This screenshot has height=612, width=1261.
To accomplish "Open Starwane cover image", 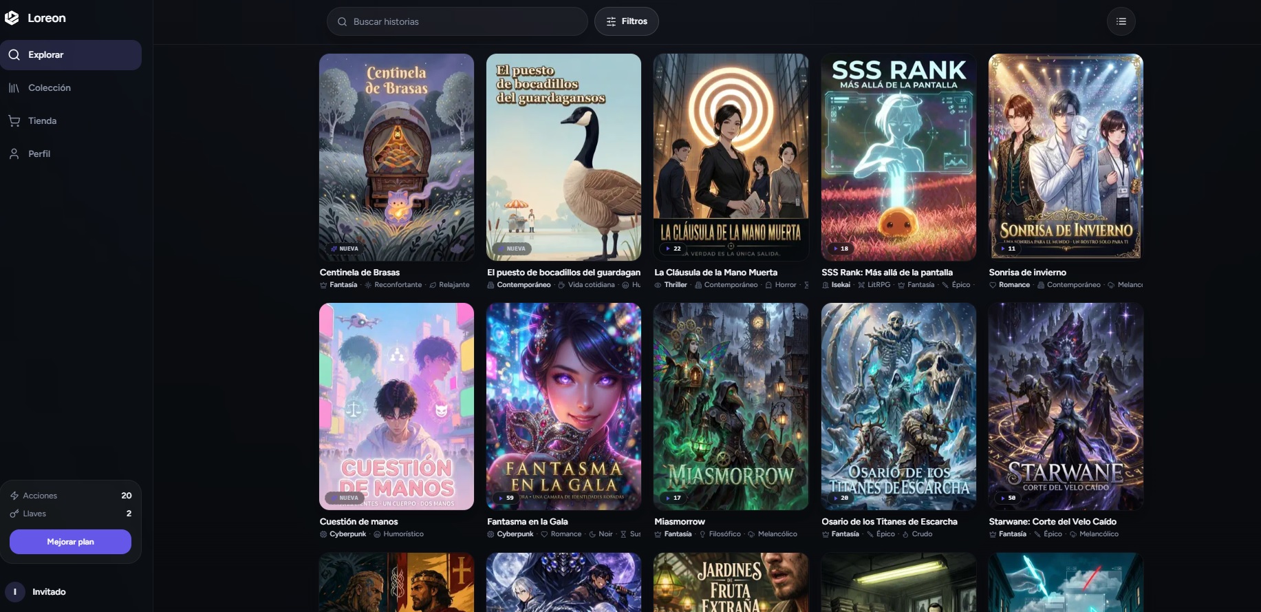I will 1066,407.
